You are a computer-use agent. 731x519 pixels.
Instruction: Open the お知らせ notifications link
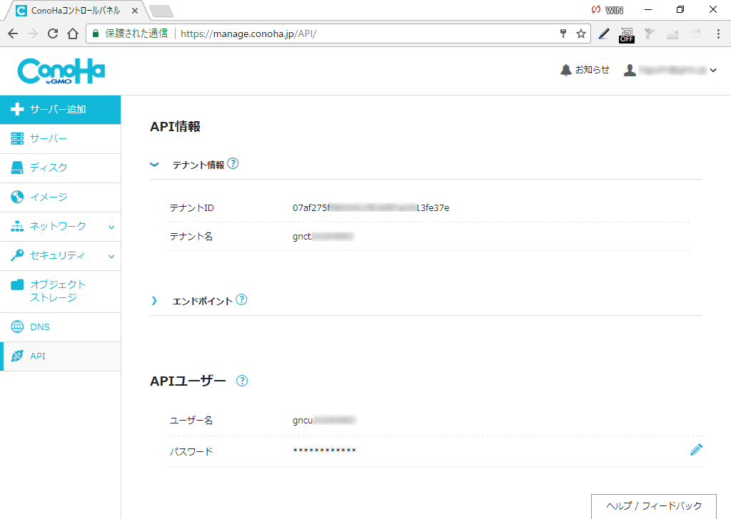(592, 70)
